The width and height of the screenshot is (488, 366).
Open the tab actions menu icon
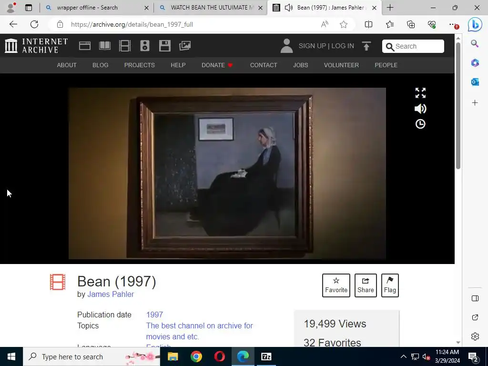point(29,8)
